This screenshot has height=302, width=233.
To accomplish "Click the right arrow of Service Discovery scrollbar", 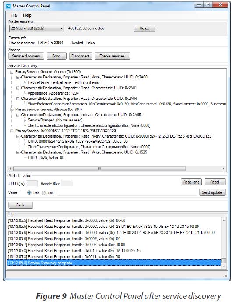I will coord(223,169).
